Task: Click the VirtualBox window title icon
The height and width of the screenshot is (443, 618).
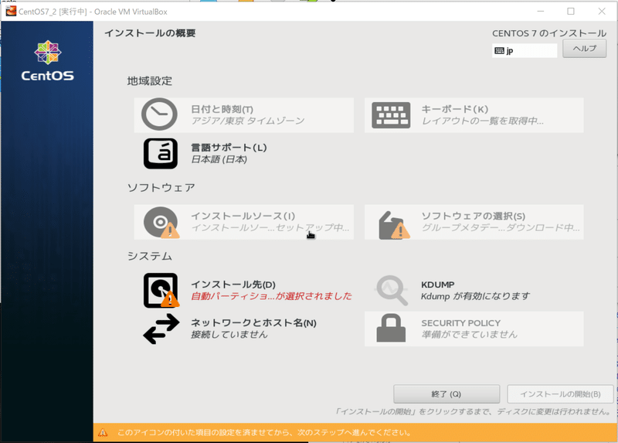Action: [11, 11]
